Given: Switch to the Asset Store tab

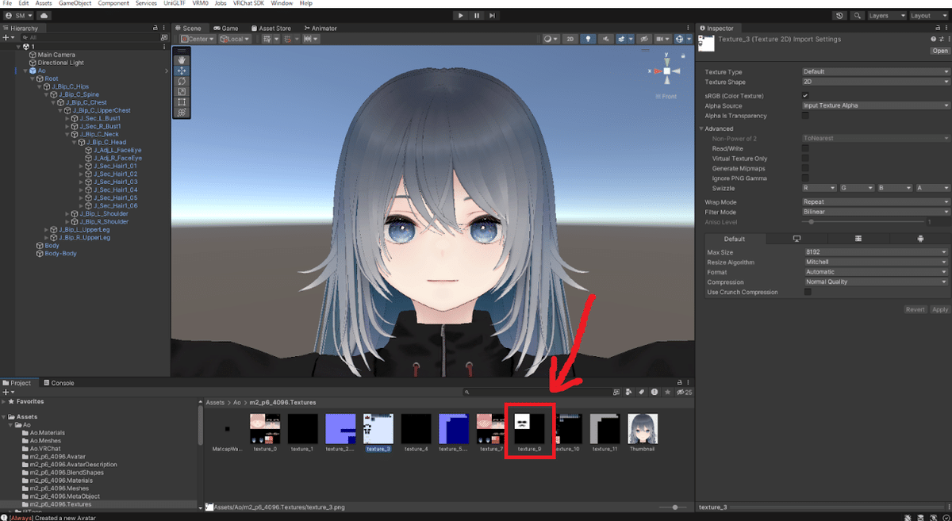Looking at the screenshot, I should coord(273,28).
